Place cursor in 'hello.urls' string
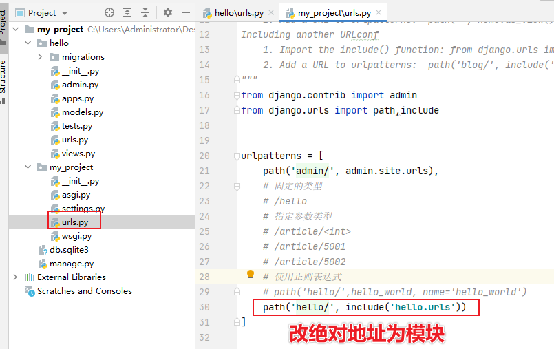Image resolution: width=554 pixels, height=349 pixels. [x=423, y=307]
